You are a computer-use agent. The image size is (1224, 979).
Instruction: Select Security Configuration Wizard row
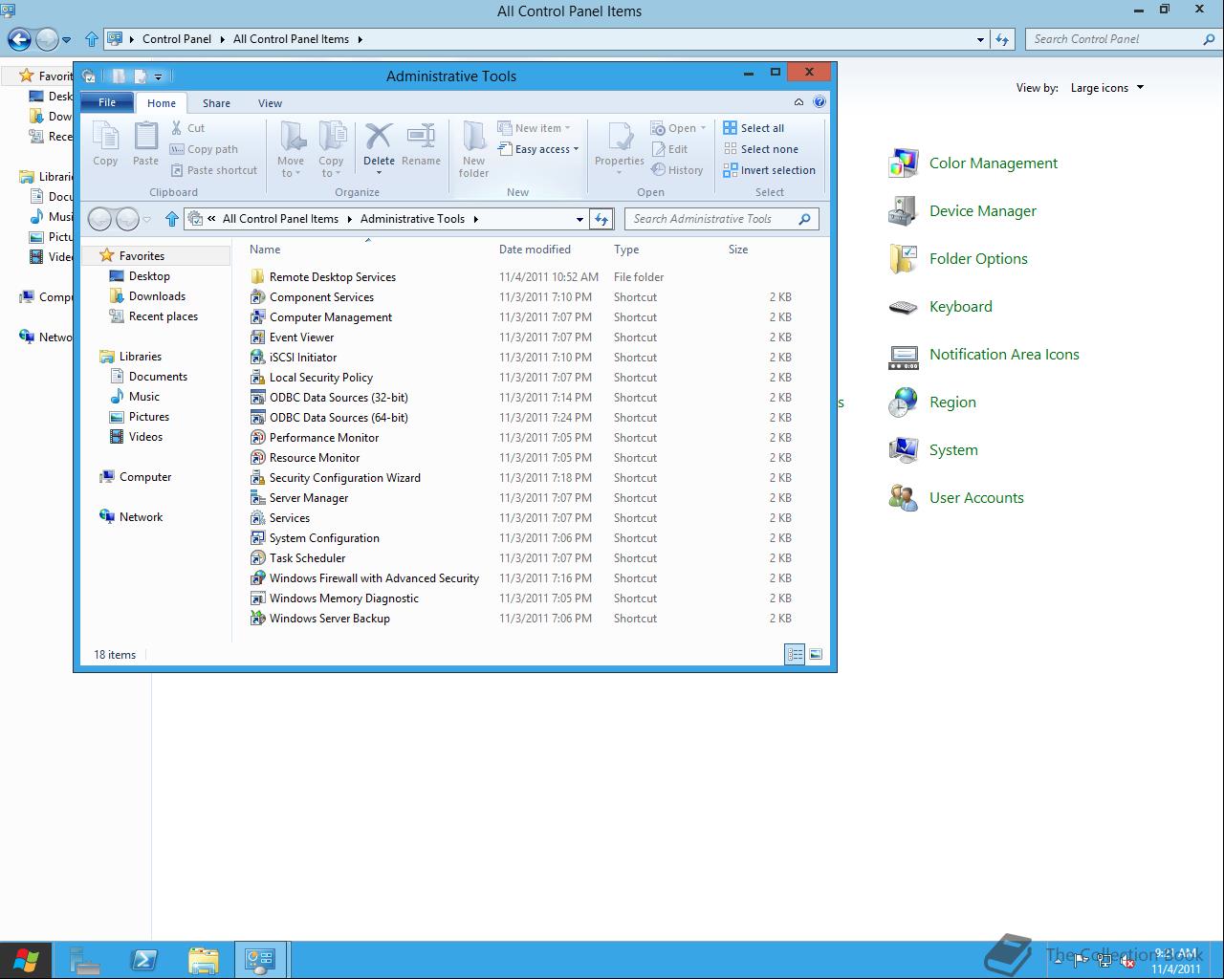click(x=521, y=478)
